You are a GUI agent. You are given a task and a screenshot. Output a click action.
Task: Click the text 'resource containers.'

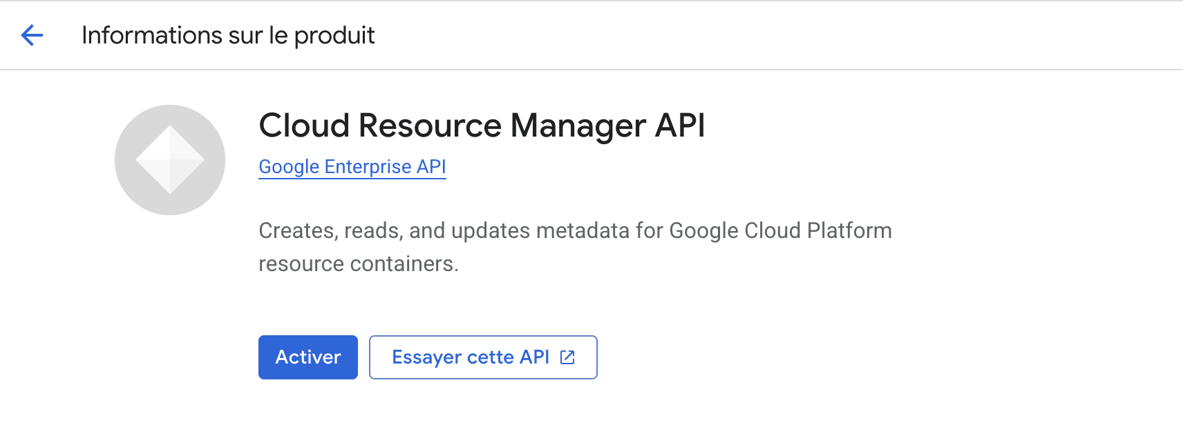click(x=358, y=264)
